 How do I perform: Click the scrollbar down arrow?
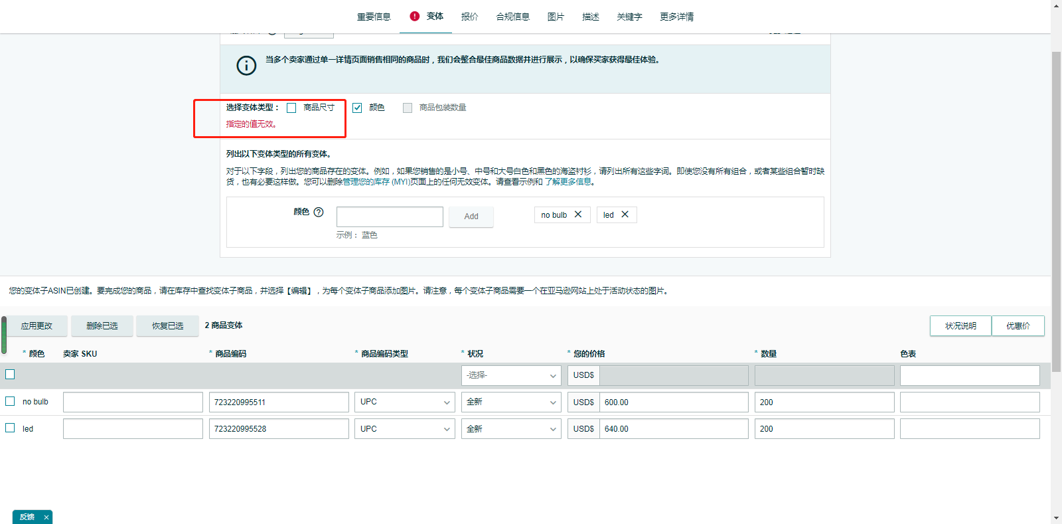click(1057, 518)
